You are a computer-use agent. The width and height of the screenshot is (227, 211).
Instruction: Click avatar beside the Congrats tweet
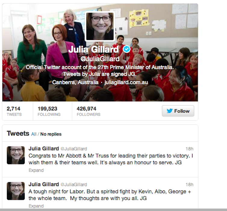[x=16, y=155]
